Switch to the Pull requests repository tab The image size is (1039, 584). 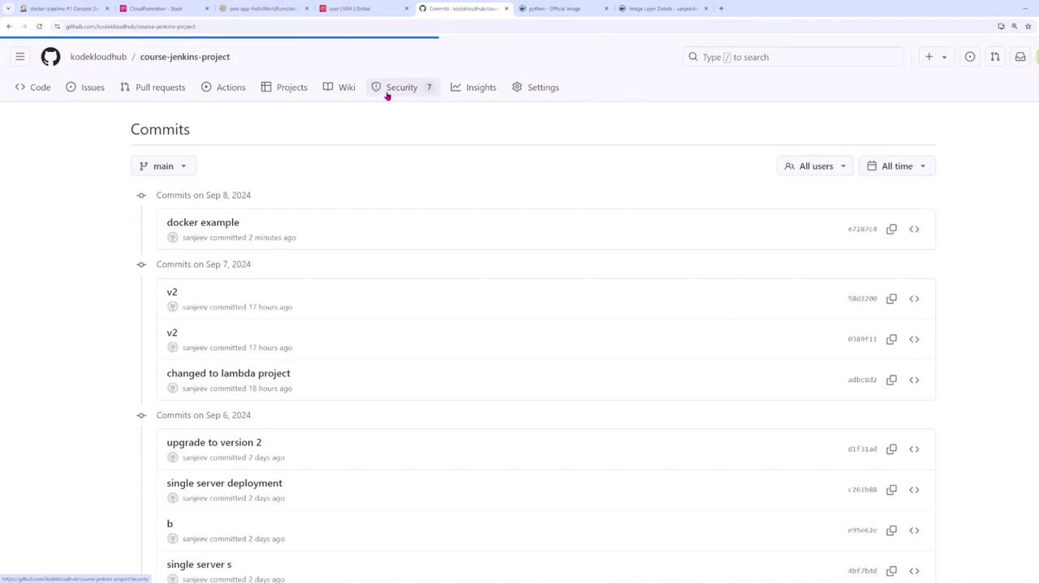pyautogui.click(x=153, y=88)
